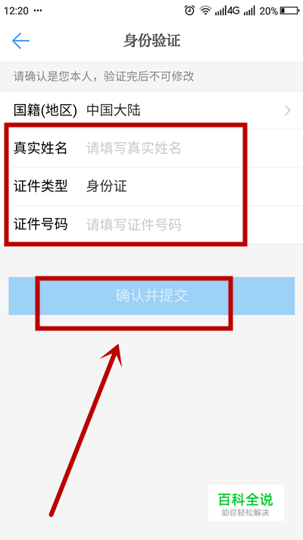Viewport: 303px width, 540px height.
Task: Tap the alarm clock status icon
Action: [x=189, y=11]
